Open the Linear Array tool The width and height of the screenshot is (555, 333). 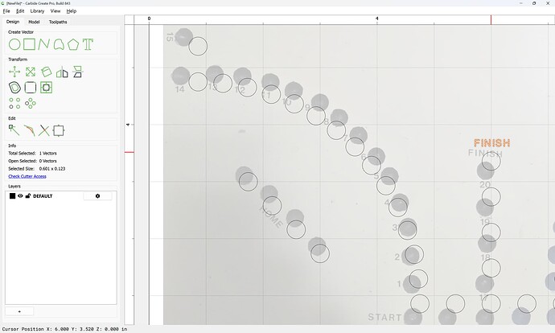point(14,103)
